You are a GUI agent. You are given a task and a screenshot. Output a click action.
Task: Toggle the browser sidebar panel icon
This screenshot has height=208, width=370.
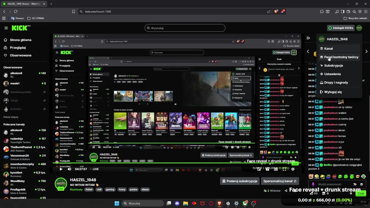coord(343,12)
